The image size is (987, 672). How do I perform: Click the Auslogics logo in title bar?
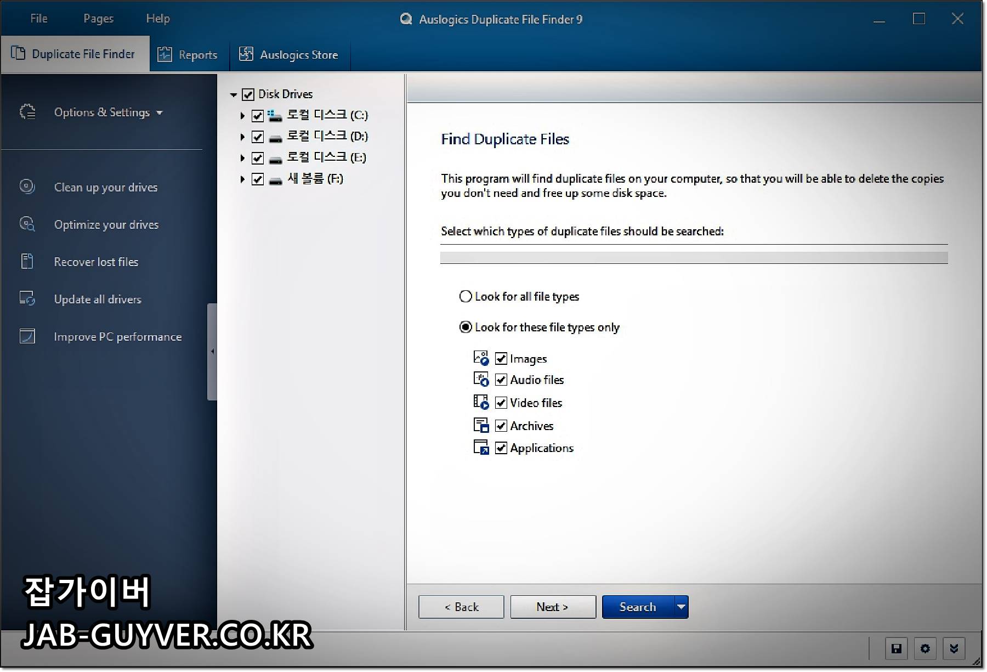[406, 19]
